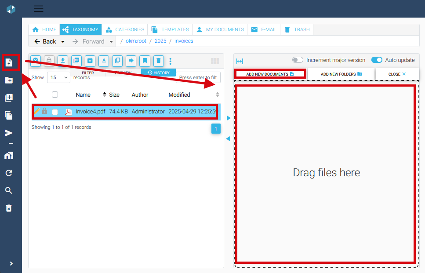Toggle Increment major version switch
This screenshot has height=273, width=425.
(298, 60)
